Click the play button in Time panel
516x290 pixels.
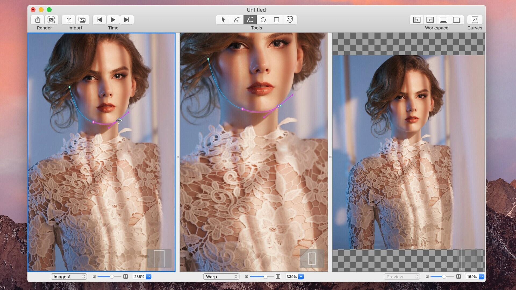coord(113,20)
